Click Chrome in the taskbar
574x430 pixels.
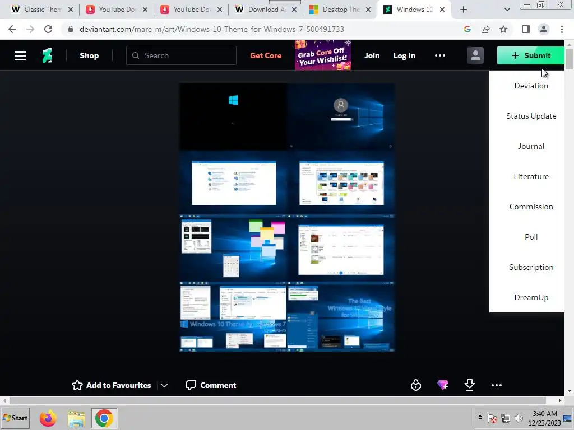coord(104,418)
